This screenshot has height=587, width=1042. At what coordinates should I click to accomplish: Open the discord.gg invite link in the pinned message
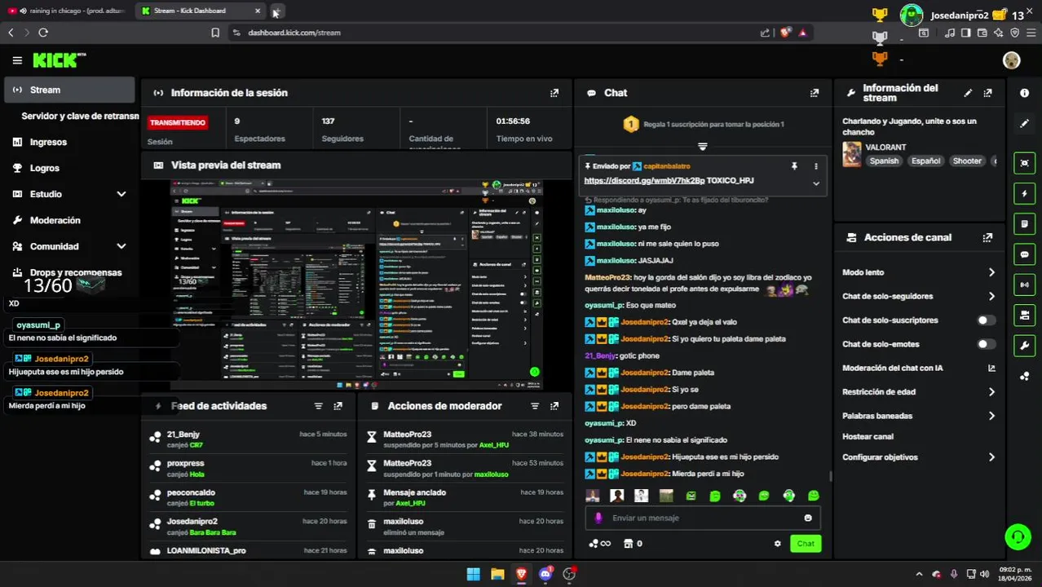pos(644,180)
